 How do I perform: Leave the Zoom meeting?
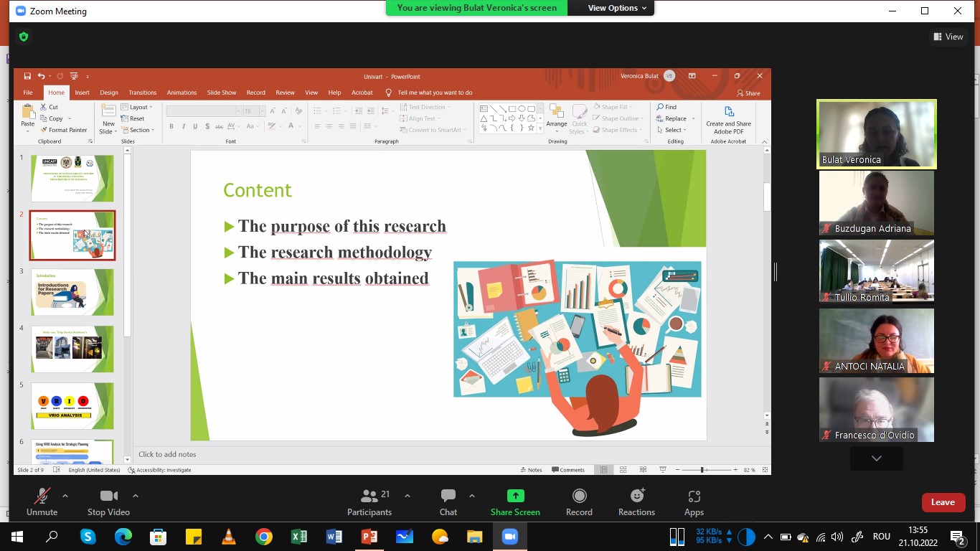[943, 502]
